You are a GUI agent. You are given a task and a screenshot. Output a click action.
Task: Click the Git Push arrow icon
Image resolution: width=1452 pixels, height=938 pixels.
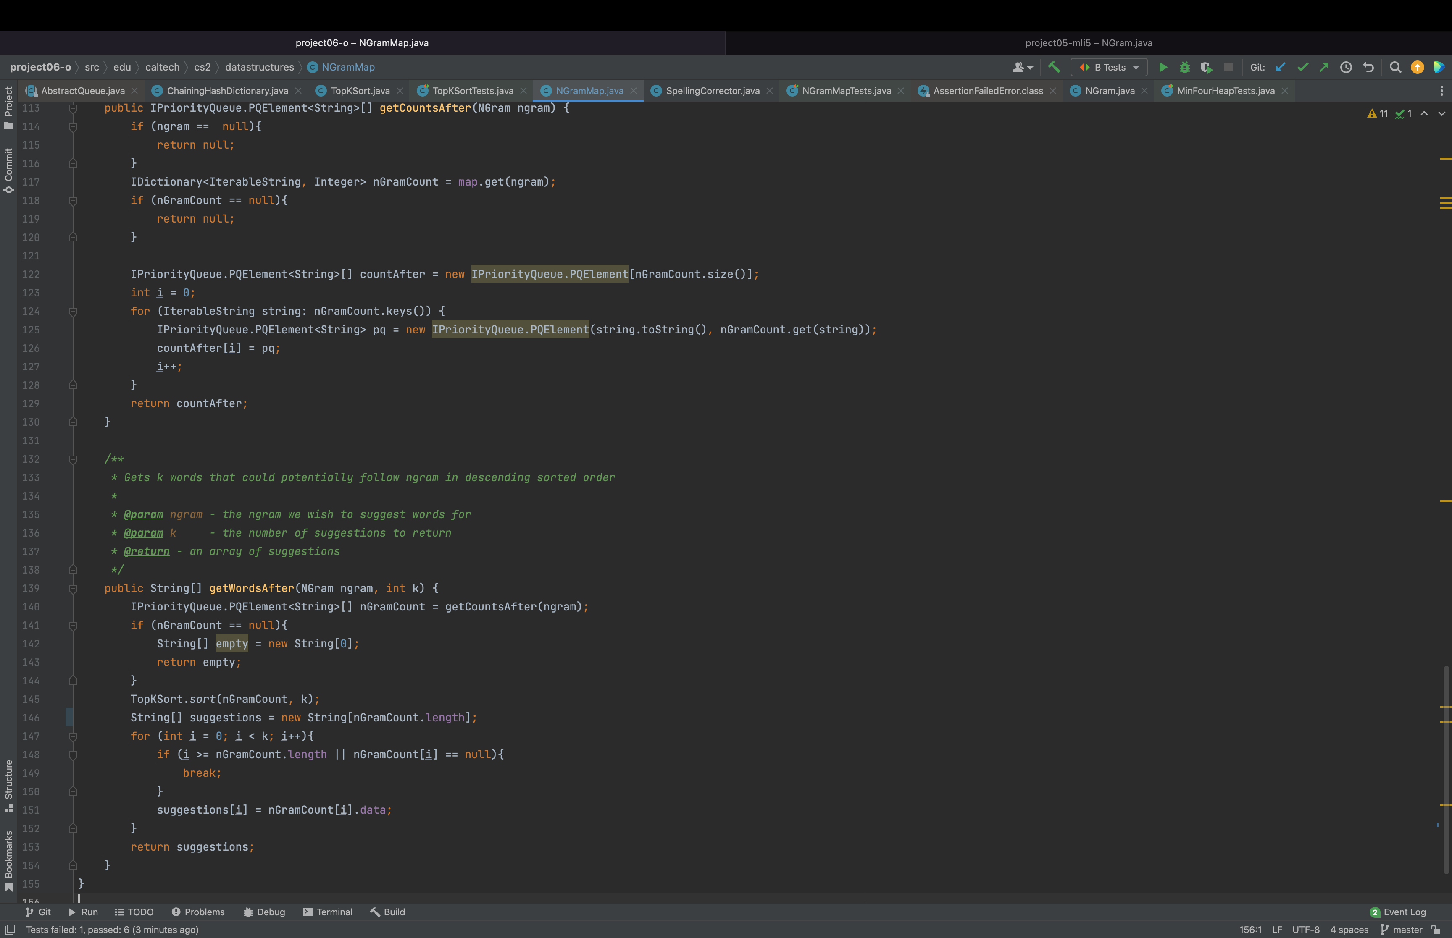click(x=1324, y=67)
